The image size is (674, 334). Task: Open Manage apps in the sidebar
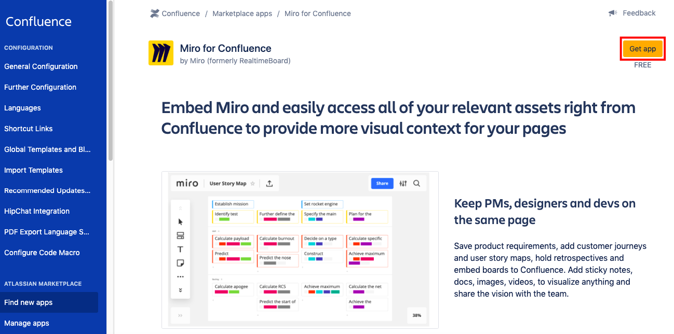tap(26, 323)
